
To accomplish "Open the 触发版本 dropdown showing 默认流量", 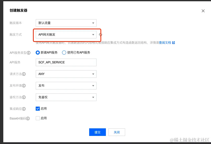I will [x=66, y=23].
